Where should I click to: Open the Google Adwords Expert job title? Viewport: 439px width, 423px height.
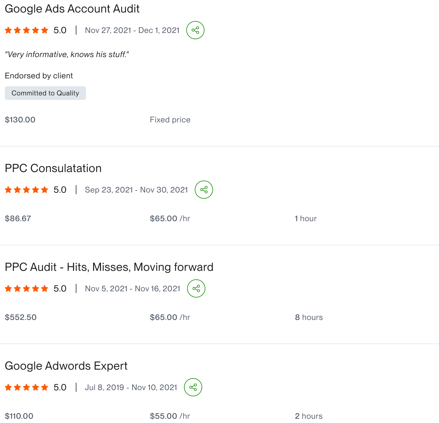point(66,366)
